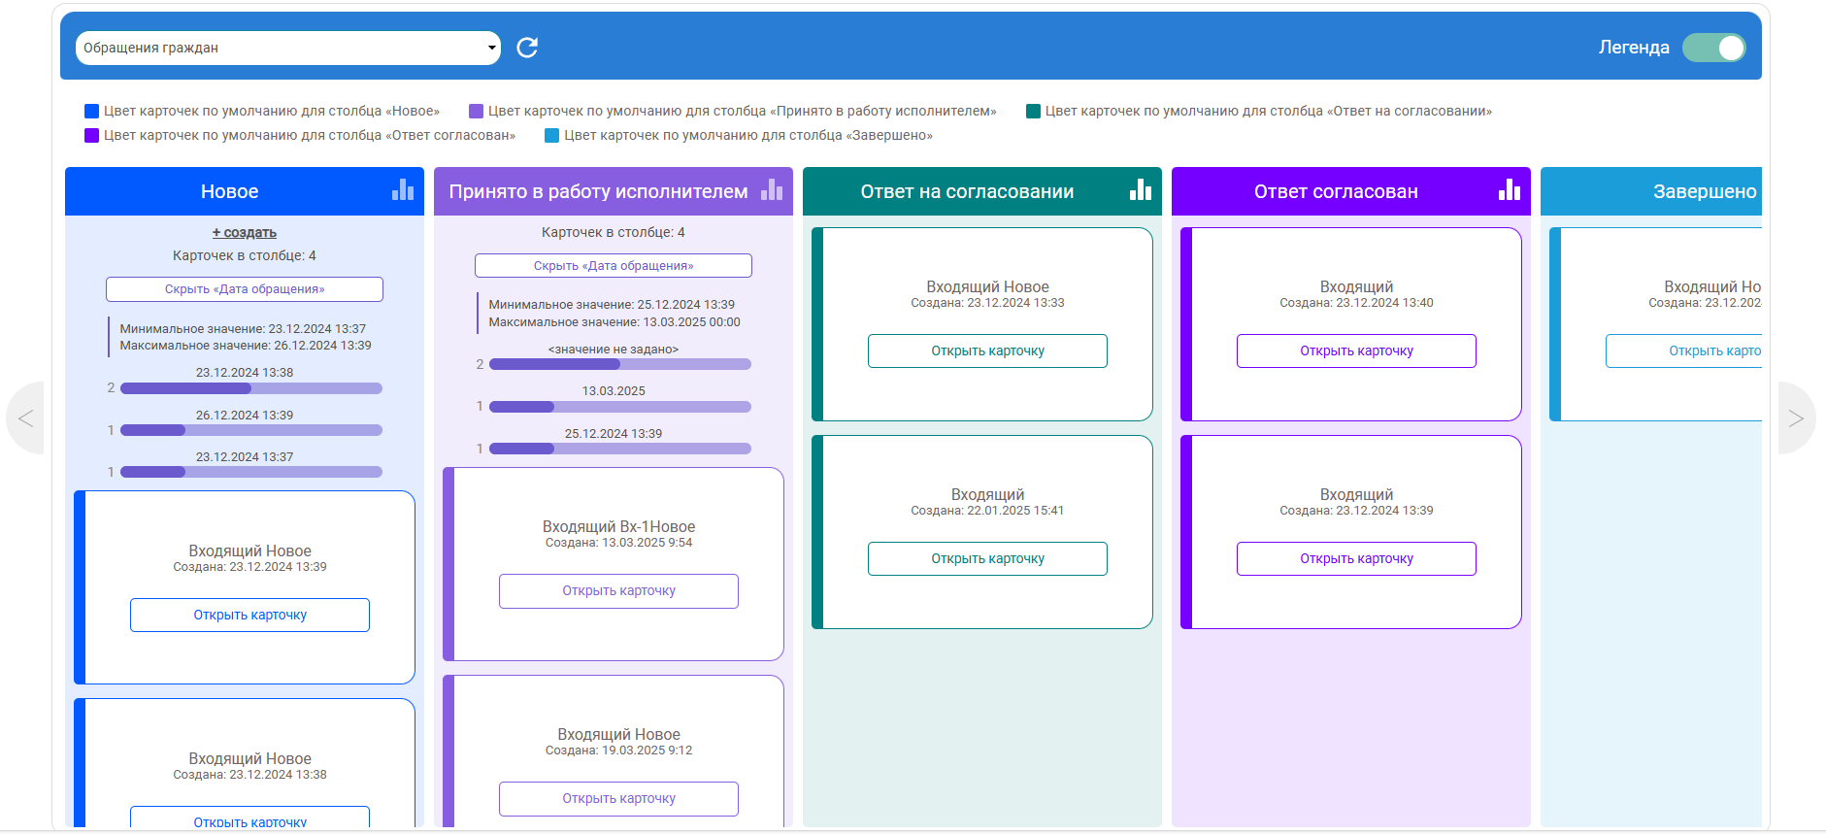Viewport: 1826px width, 834px height.
Task: Select the Завершено column header
Action: click(x=1704, y=191)
